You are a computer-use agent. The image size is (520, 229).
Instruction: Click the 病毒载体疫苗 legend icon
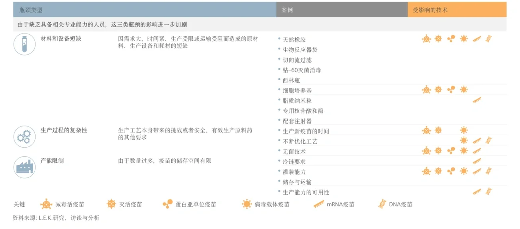247,204
